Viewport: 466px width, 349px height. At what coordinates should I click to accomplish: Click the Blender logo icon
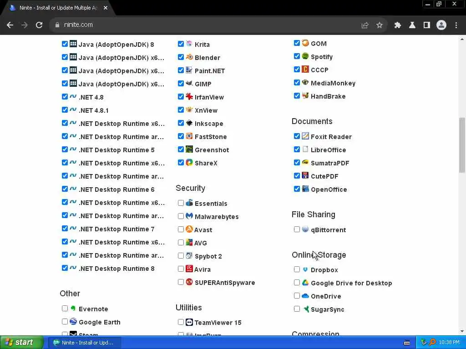[189, 57]
